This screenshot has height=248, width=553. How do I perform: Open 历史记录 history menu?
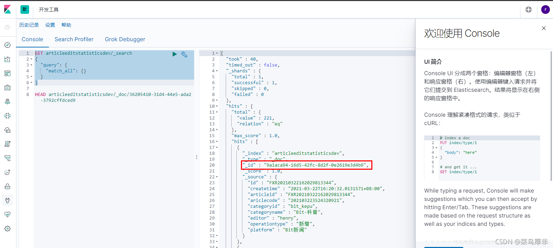click(29, 25)
